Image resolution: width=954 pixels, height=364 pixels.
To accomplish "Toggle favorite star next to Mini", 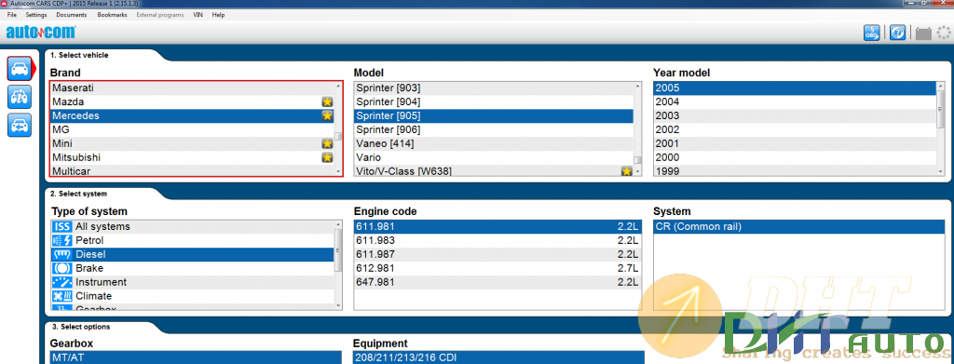I will [x=327, y=143].
